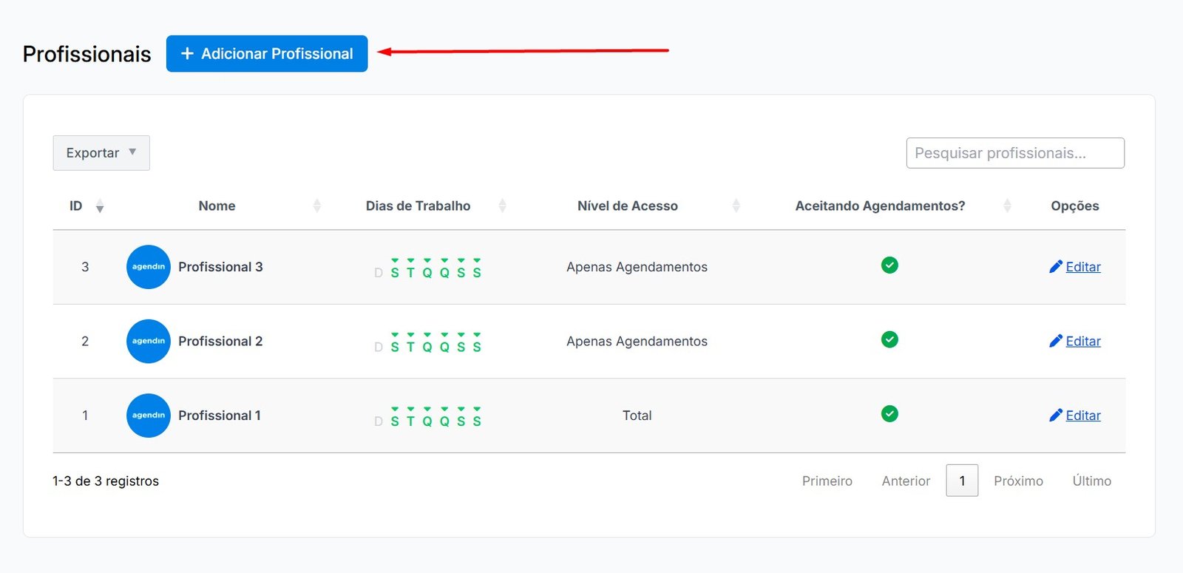Click the Adicionar Profissional button
The image size is (1183, 573).
(266, 54)
